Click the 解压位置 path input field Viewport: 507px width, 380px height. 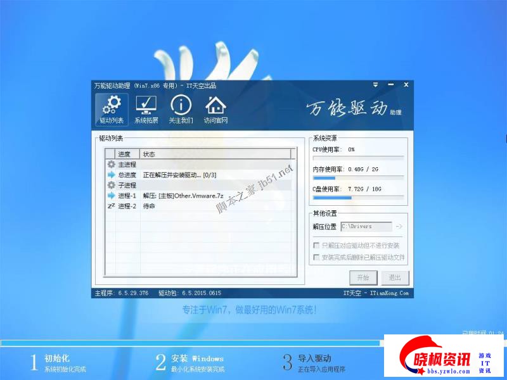[x=366, y=226]
